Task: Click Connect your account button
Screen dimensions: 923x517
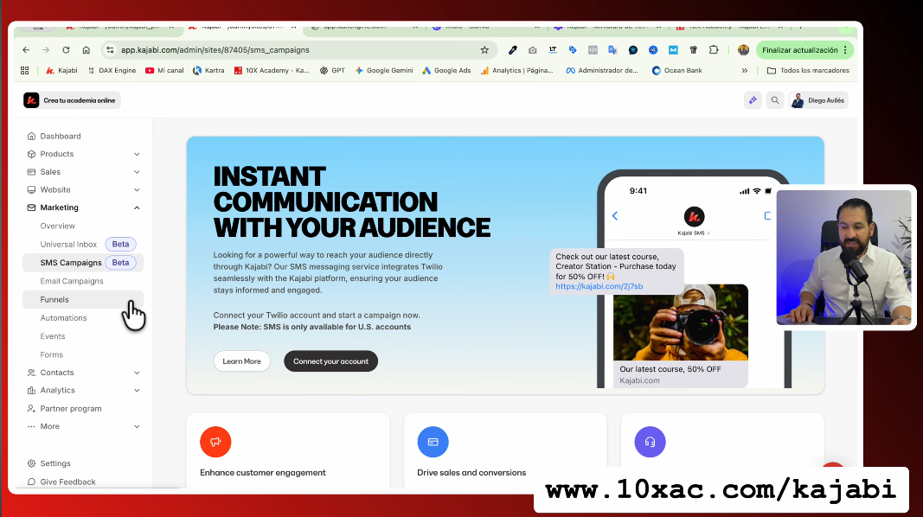Action: pos(330,361)
